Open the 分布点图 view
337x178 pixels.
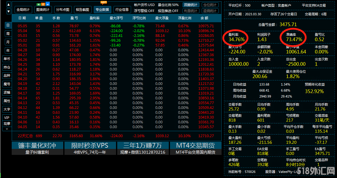(x=63, y=10)
